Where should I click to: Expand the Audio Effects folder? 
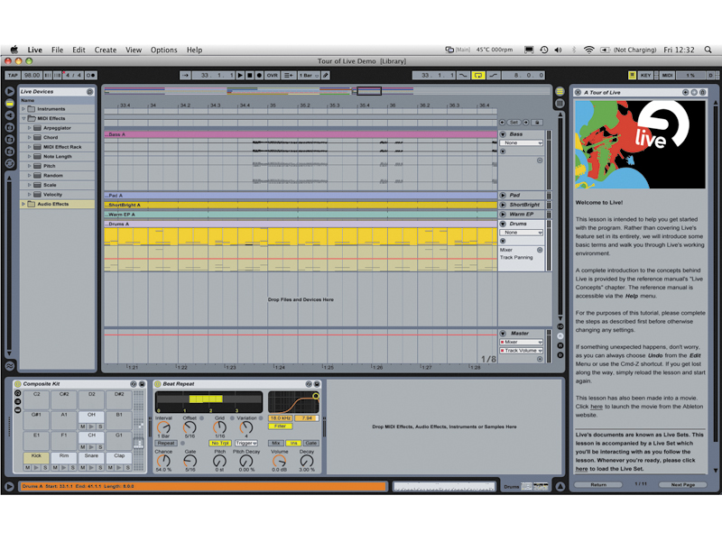(x=23, y=204)
